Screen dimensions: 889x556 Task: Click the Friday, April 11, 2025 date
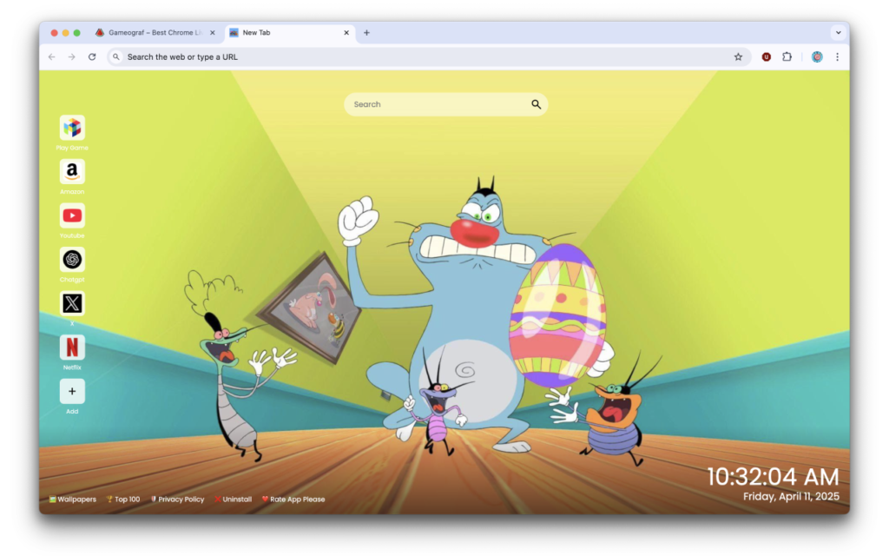(791, 496)
